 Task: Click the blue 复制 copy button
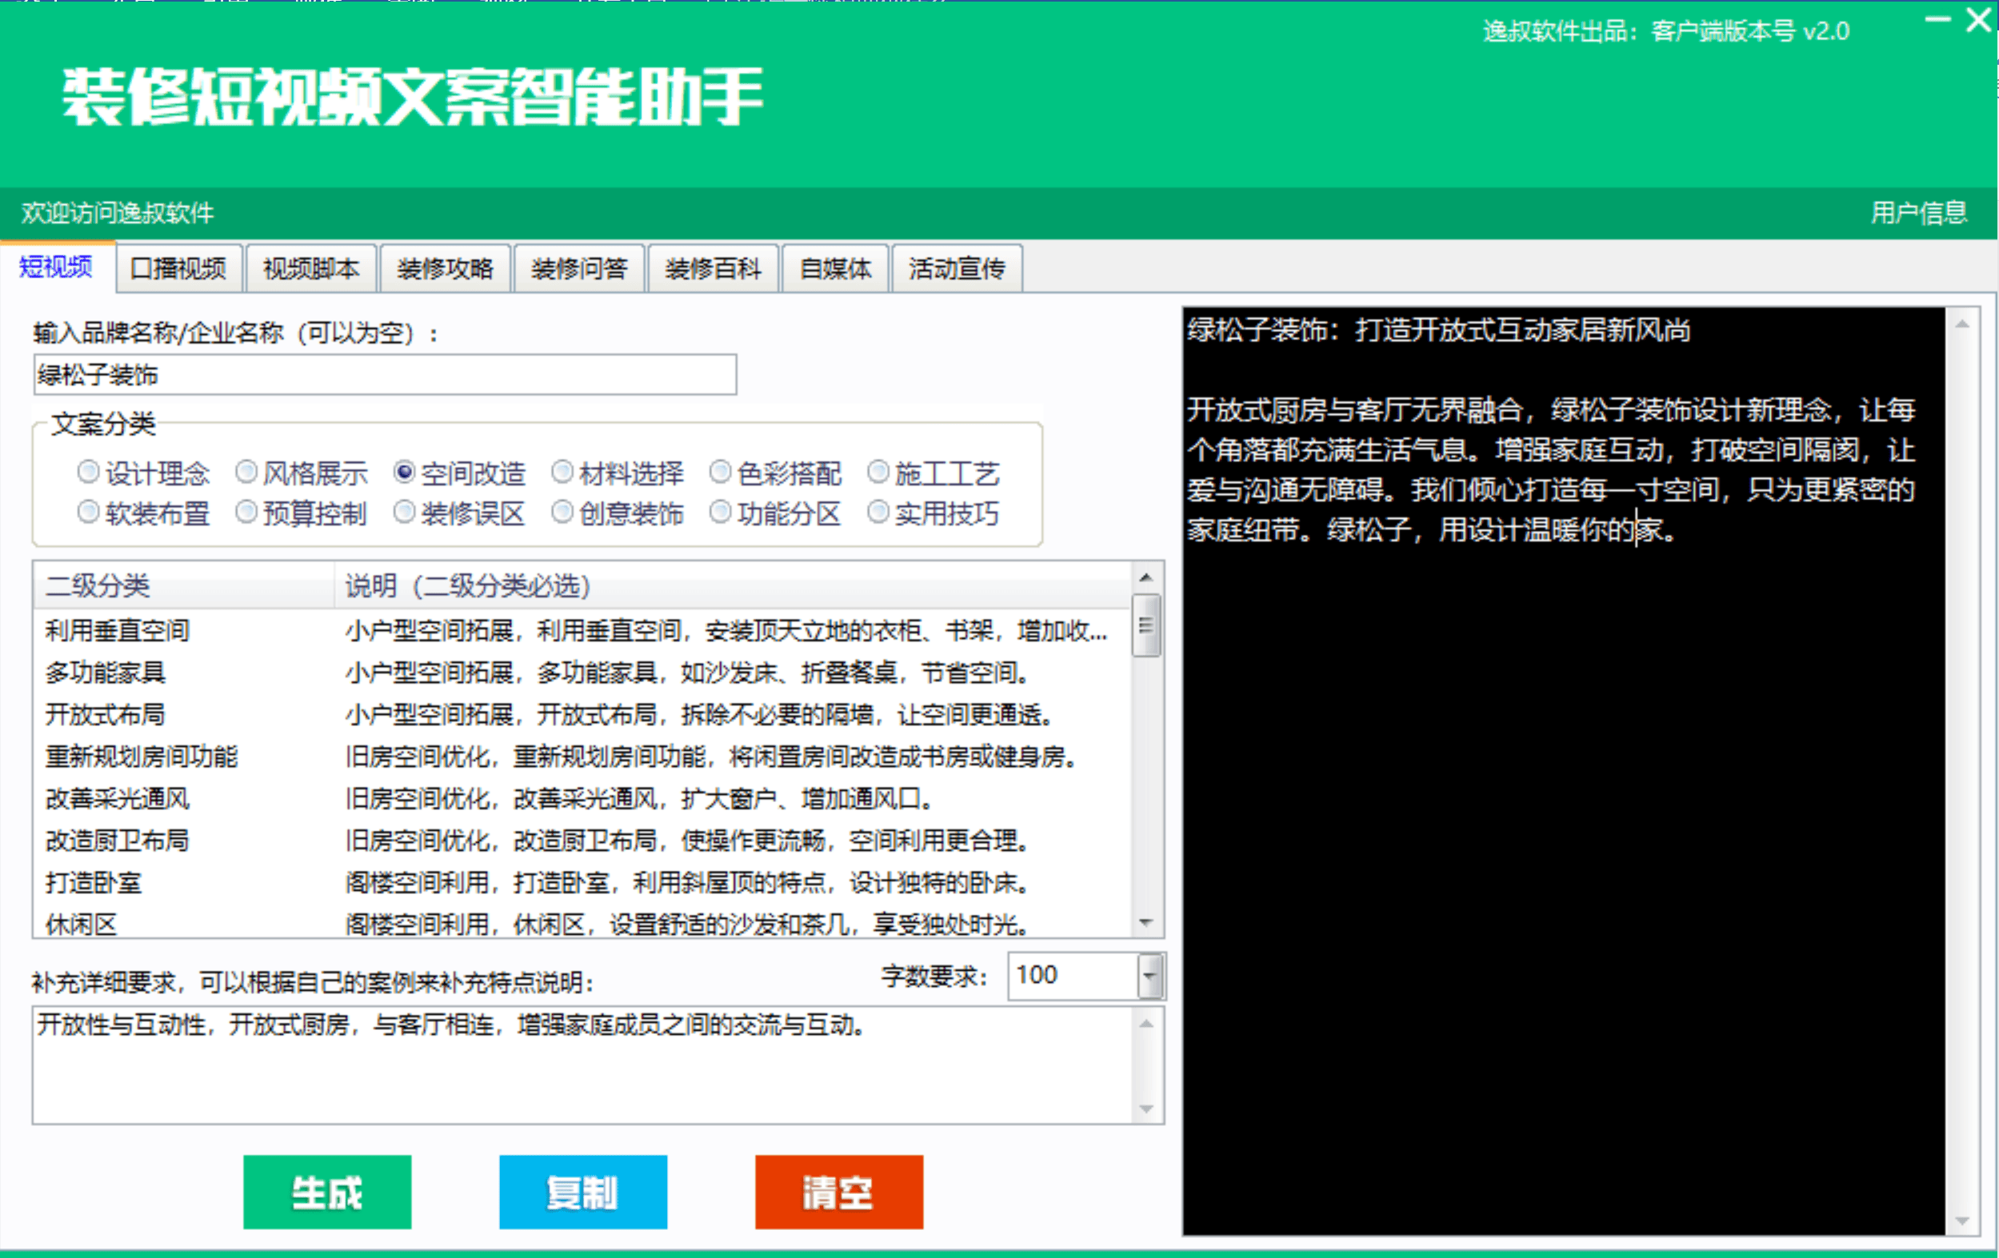click(583, 1192)
